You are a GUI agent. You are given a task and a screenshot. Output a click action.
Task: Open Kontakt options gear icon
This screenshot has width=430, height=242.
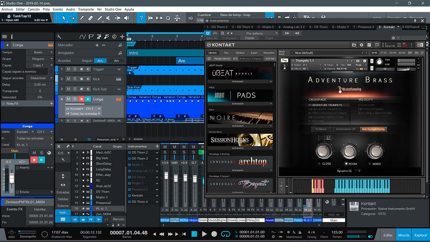point(362,45)
